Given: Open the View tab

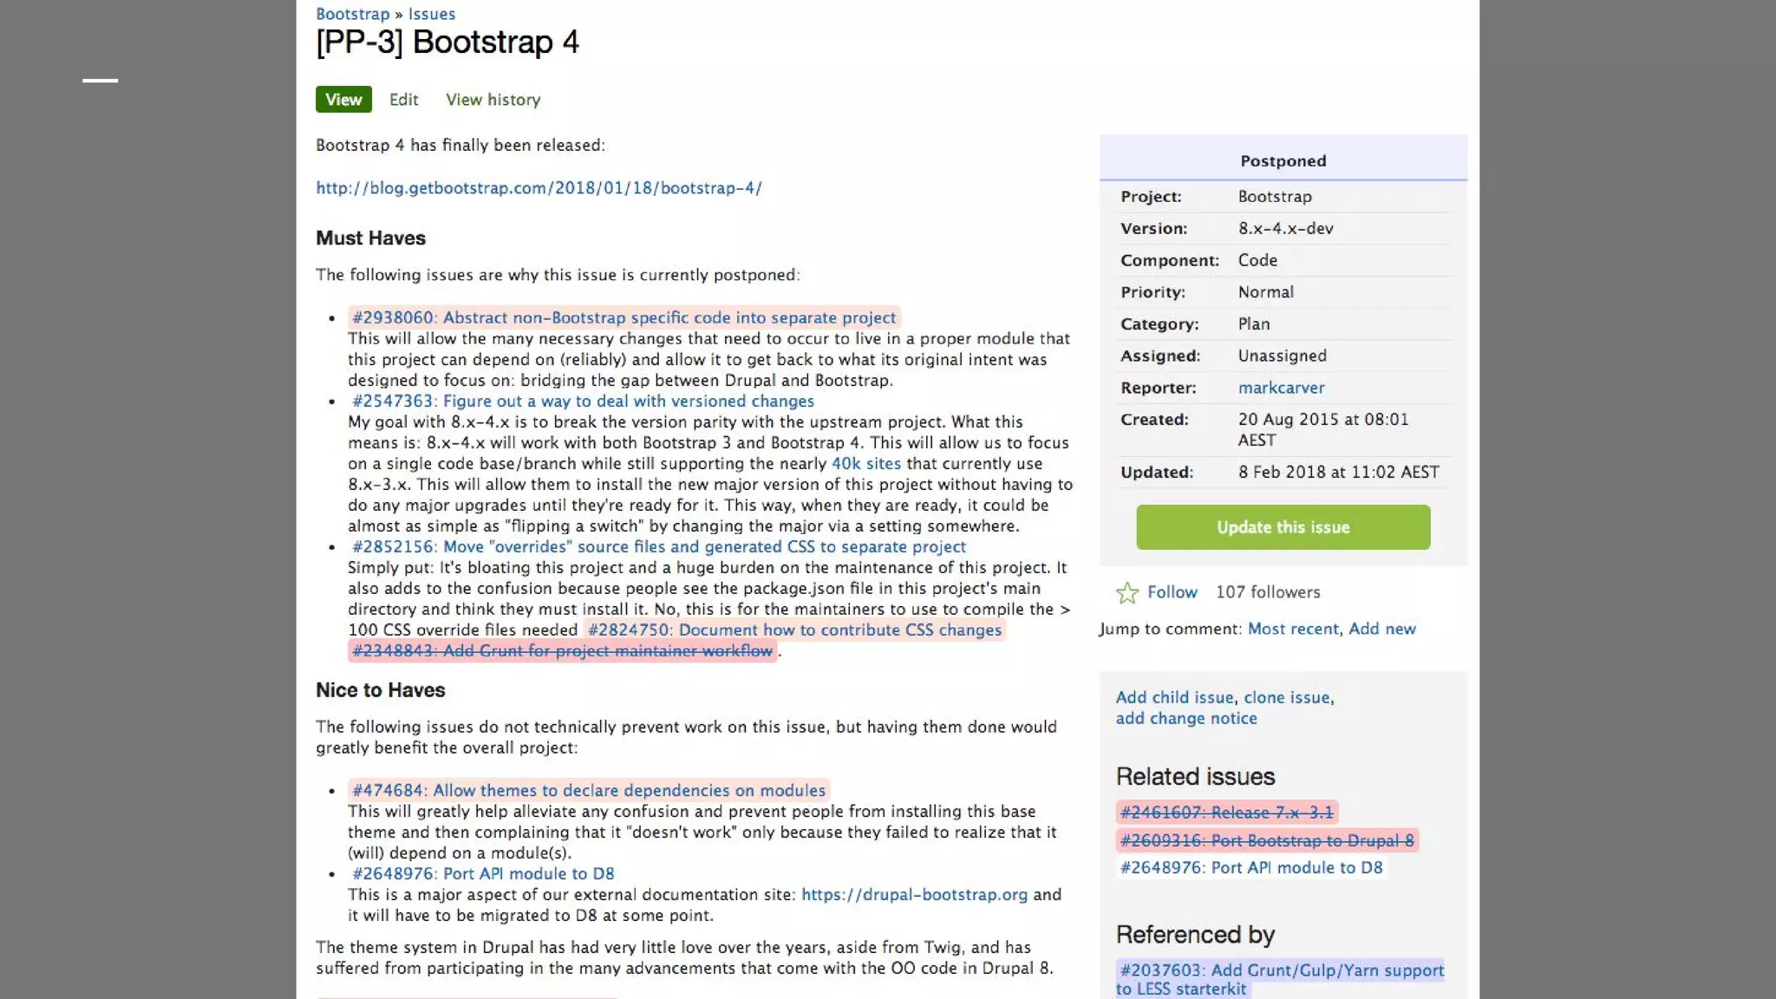Looking at the screenshot, I should pos(343,100).
